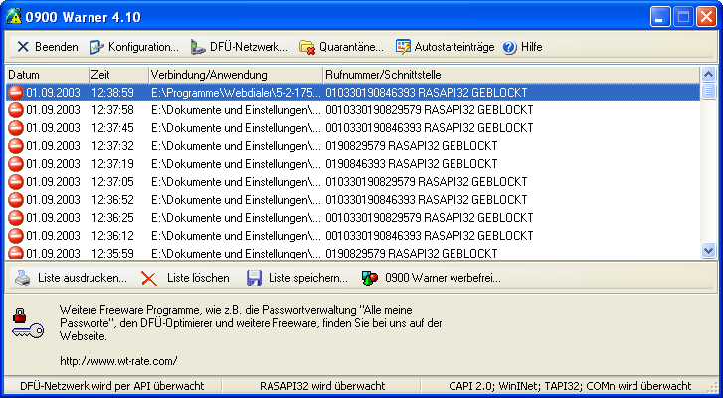Viewport: 723px width, 398px height.
Task: Open Quarantäne... text button
Action: (351, 47)
